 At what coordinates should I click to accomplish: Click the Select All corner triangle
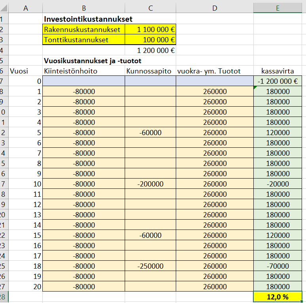coord(4,8)
